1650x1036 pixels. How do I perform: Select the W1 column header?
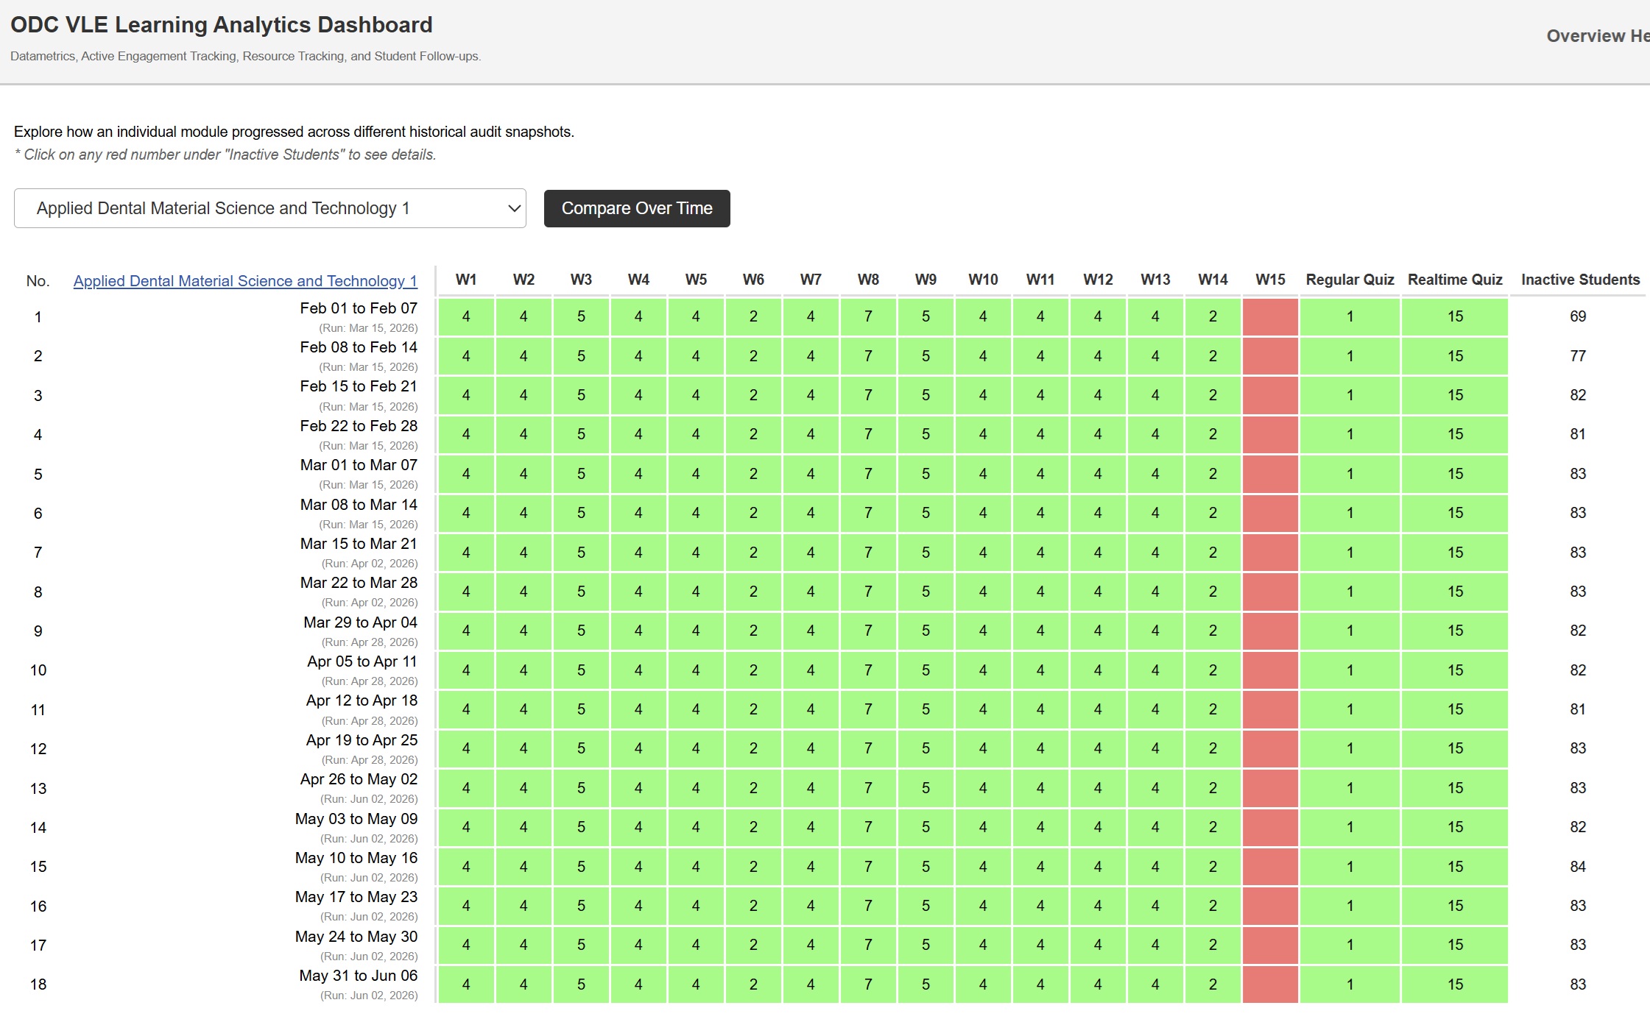click(466, 280)
